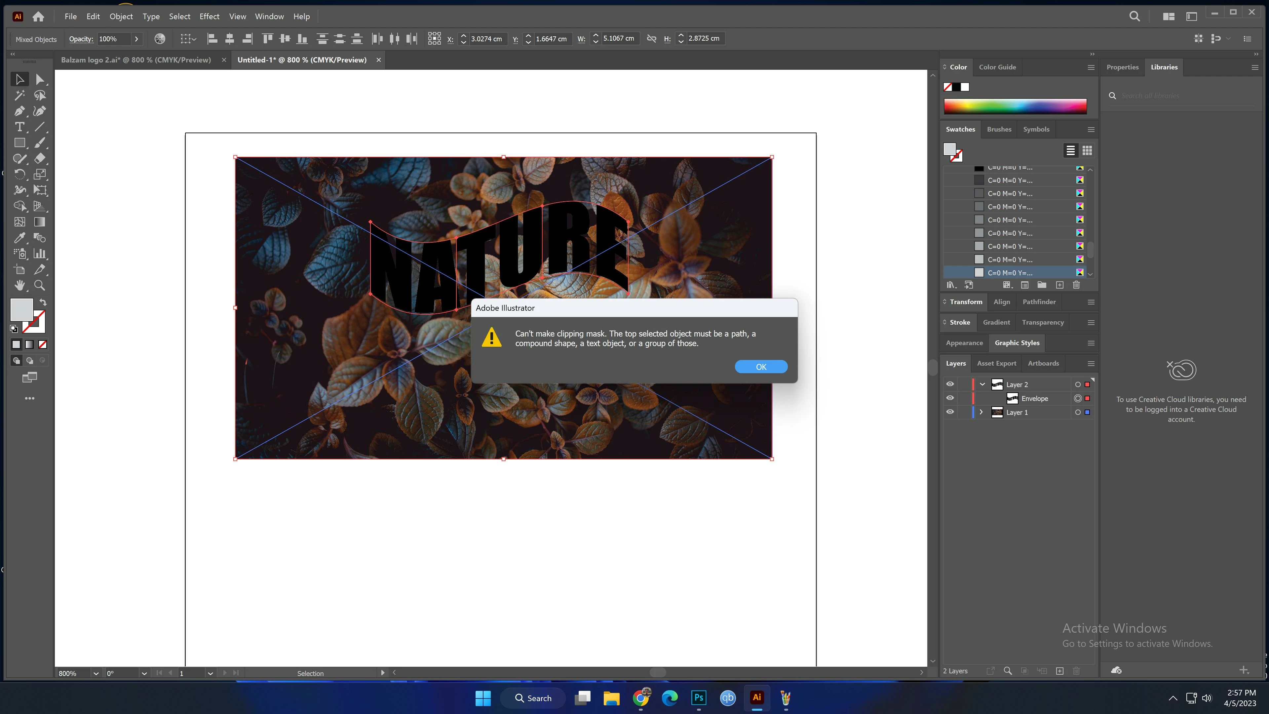The width and height of the screenshot is (1269, 714).
Task: Expand Layer 1 contents
Action: pyautogui.click(x=981, y=412)
